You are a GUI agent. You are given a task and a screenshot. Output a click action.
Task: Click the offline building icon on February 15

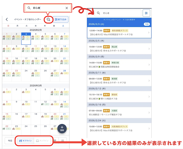(x=4, y=61)
